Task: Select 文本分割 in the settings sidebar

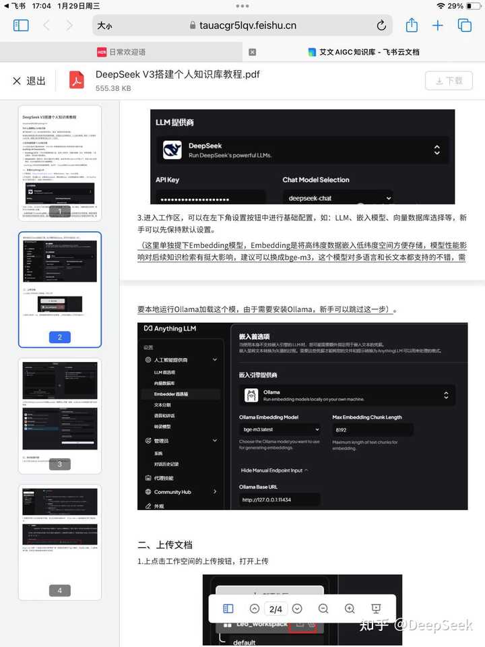Action: coord(162,405)
